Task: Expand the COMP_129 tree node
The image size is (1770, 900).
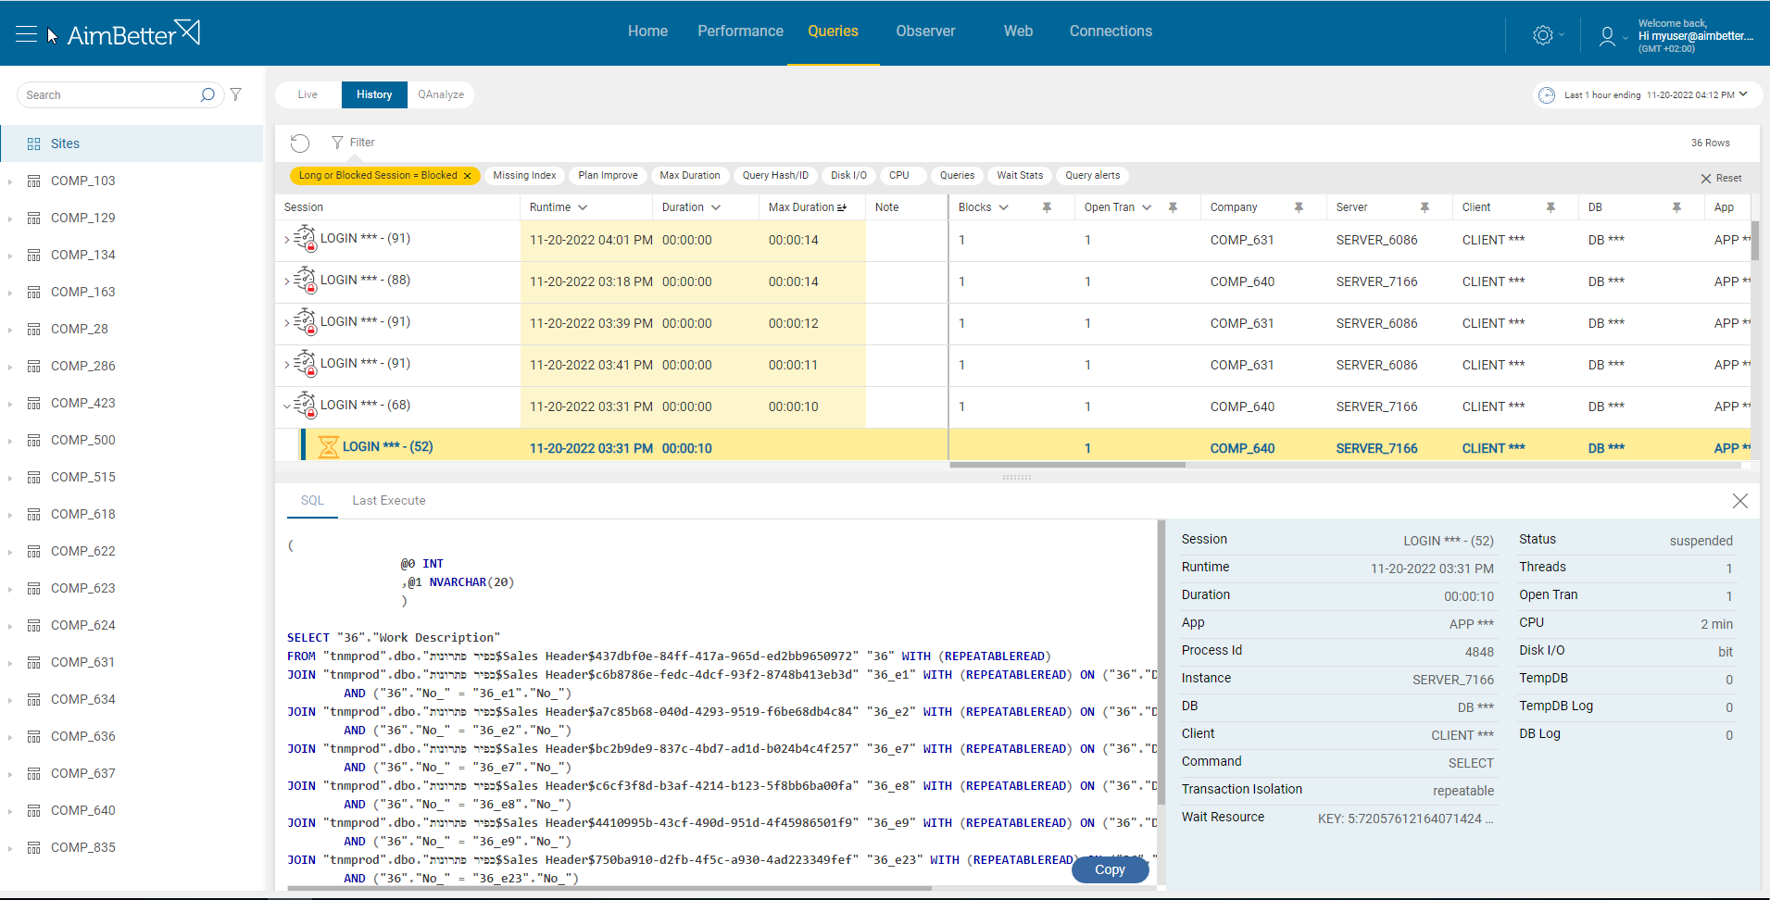Action: (10, 219)
